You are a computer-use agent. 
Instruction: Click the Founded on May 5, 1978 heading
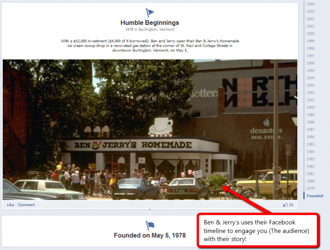coord(150,236)
